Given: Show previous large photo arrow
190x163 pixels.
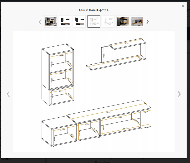Looking at the screenshot, I should pyautogui.click(x=8, y=94).
